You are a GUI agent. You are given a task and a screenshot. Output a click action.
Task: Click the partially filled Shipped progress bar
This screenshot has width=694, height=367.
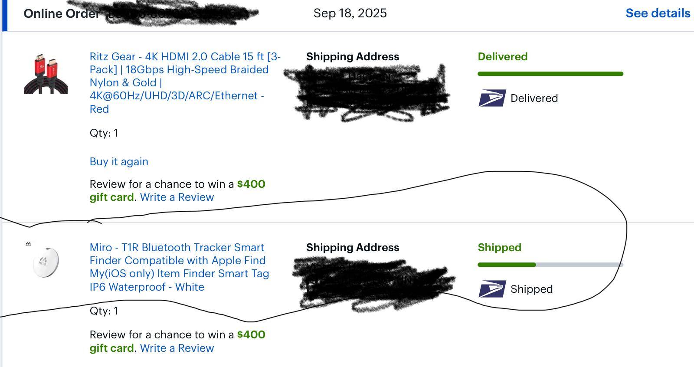click(550, 265)
